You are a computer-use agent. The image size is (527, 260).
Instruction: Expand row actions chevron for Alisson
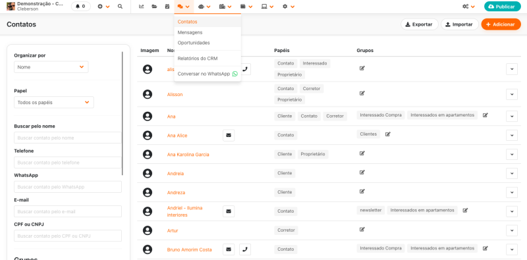(512, 94)
